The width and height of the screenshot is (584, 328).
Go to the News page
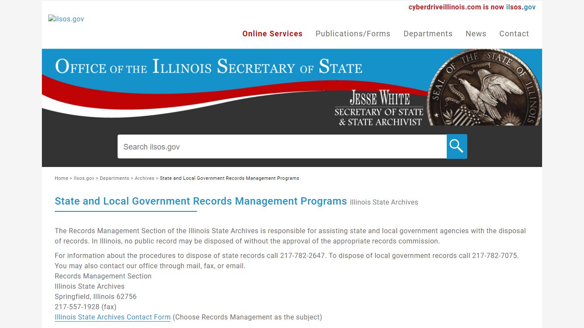point(476,34)
